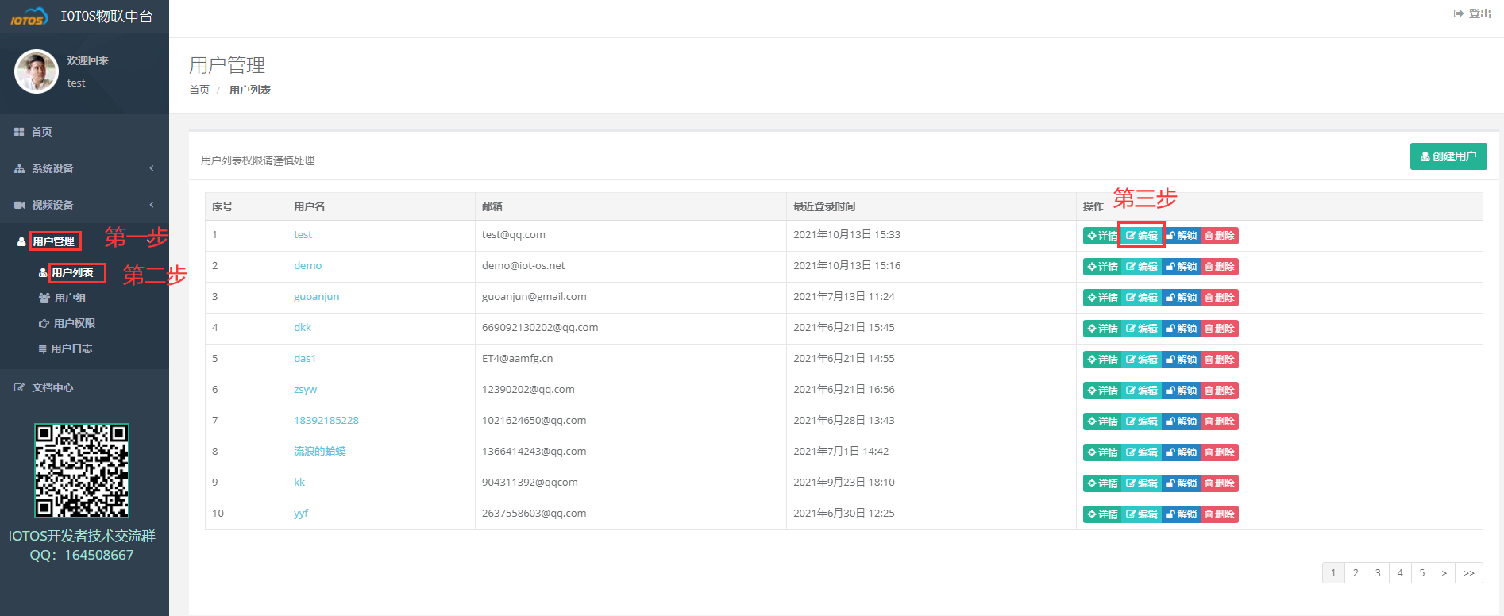Click 首页 breadcrumb link
Viewport: 1504px width, 616px height.
tap(199, 90)
